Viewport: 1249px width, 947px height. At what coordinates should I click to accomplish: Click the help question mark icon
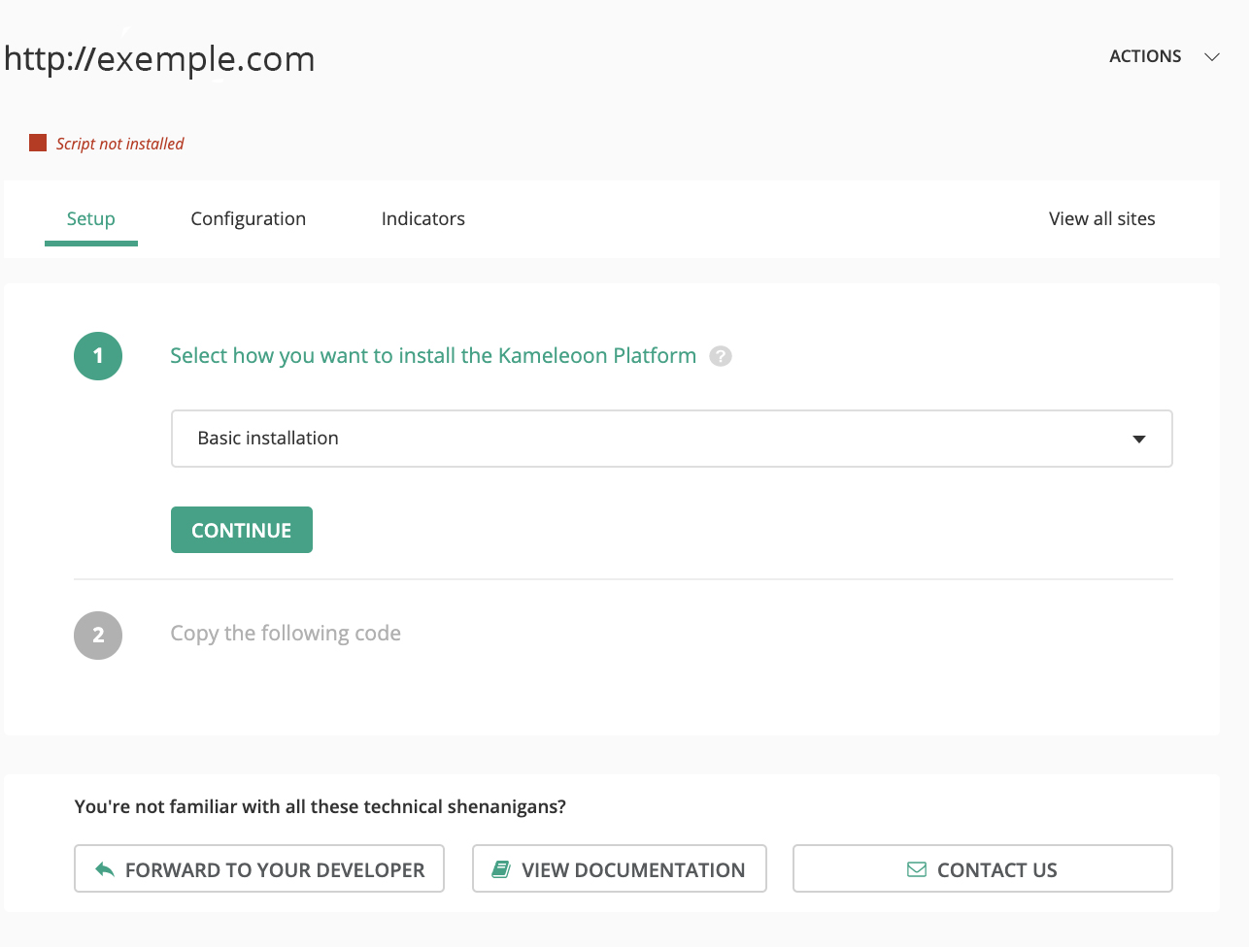click(x=721, y=356)
